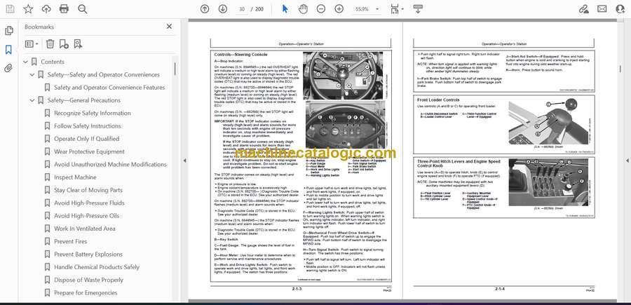Open Avoid High-Pressure Fluids bookmark

89,203
